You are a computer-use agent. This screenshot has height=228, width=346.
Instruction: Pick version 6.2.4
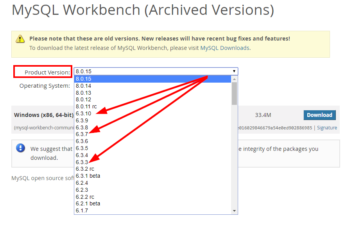click(152, 183)
